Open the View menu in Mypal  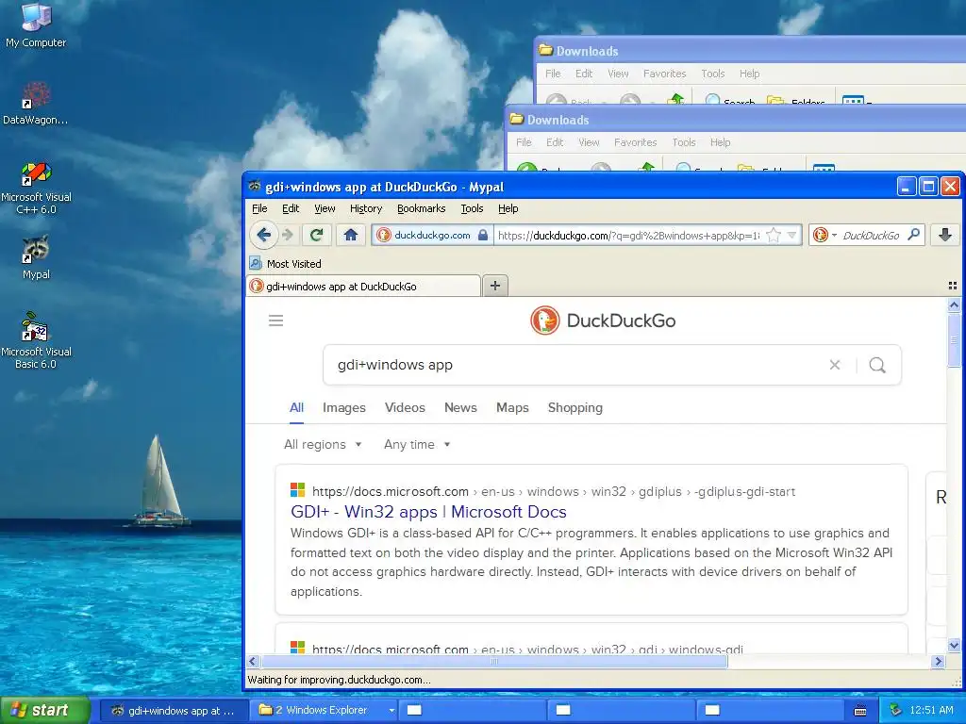coord(325,208)
